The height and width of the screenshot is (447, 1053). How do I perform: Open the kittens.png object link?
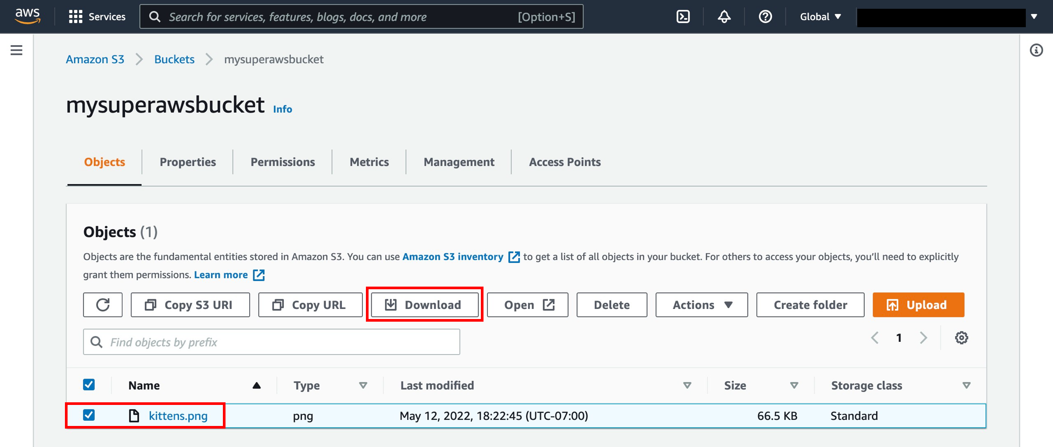click(x=178, y=415)
